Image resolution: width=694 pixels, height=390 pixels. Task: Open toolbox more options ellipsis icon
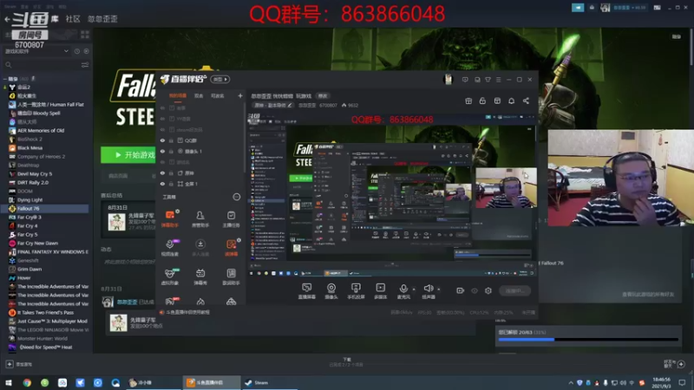point(236,197)
